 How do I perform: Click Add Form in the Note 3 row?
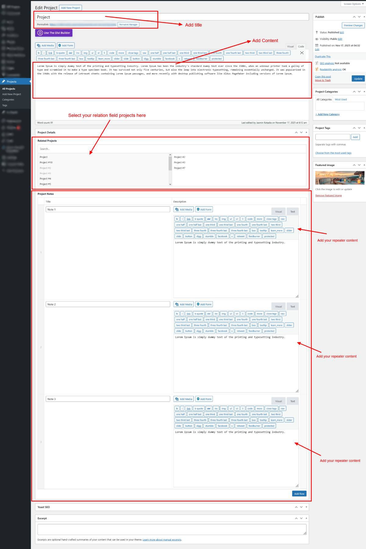[204, 399]
